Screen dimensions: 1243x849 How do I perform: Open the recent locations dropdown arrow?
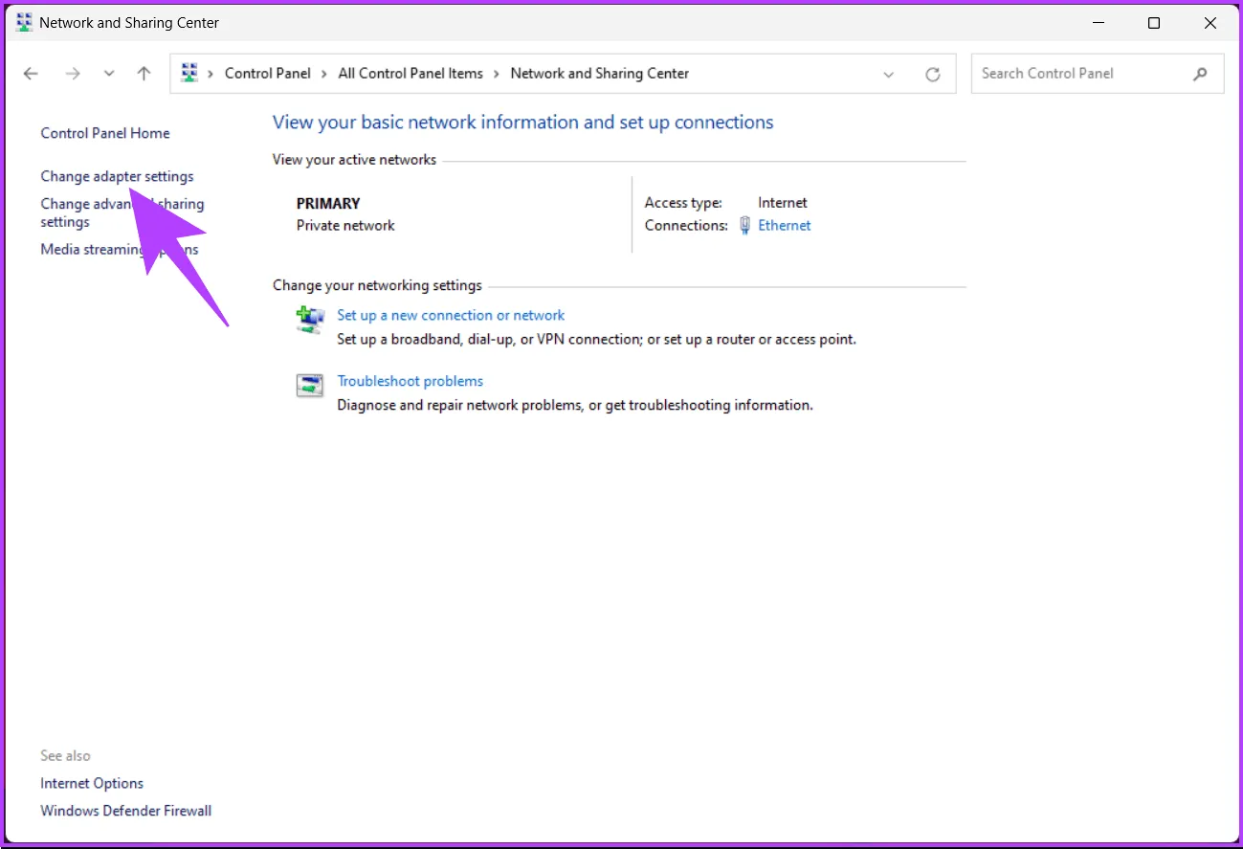[109, 74]
